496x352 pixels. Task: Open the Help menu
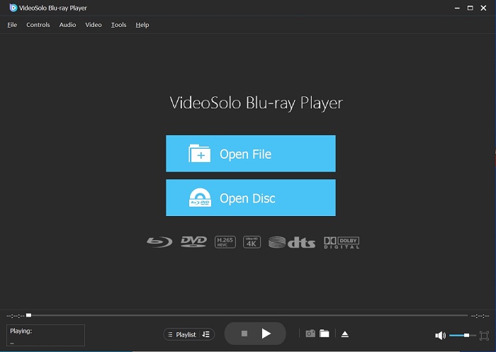click(x=142, y=25)
